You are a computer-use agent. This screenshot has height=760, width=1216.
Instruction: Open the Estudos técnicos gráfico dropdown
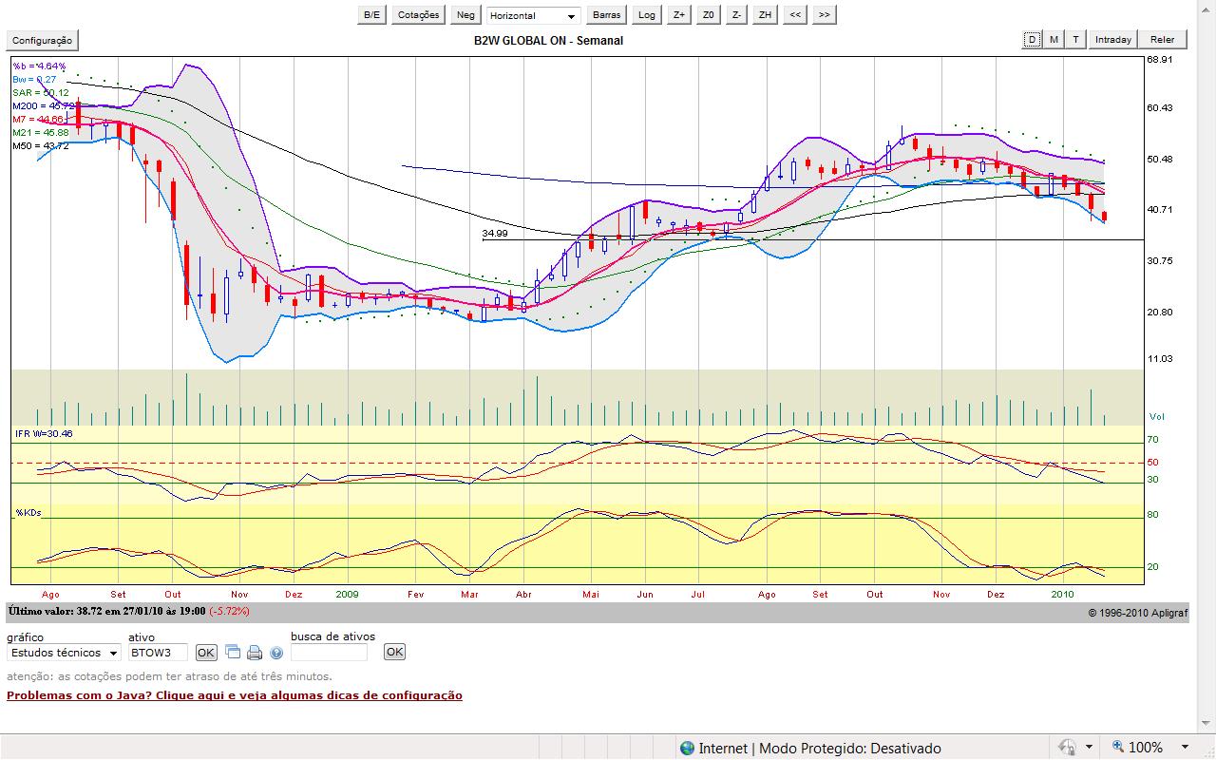[64, 653]
